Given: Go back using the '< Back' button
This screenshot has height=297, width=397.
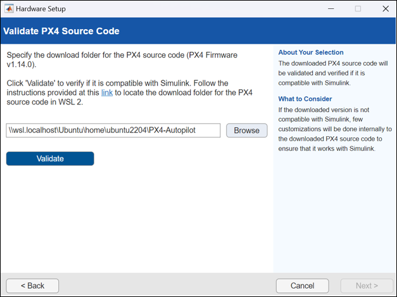Looking at the screenshot, I should pos(32,286).
